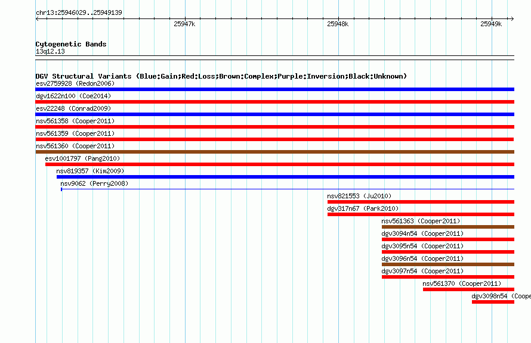
Task: Click the 25948k ruler position label
Action: pos(338,24)
